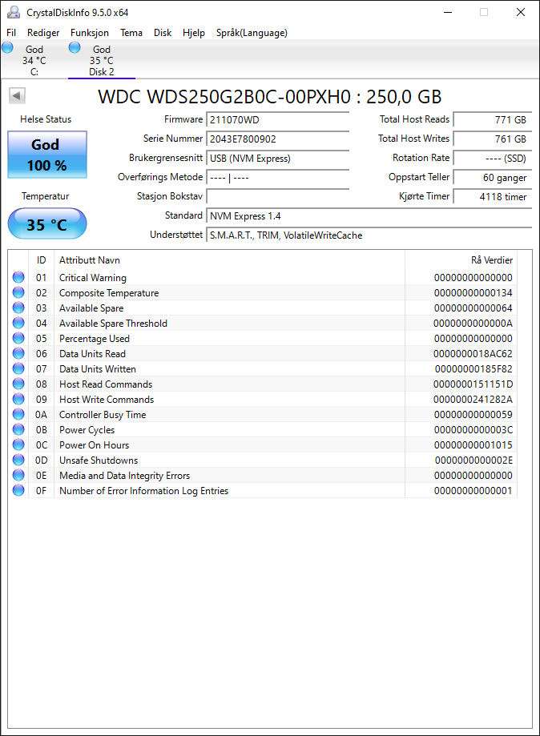The width and height of the screenshot is (540, 736).
Task: Click the Firmware value field
Action: [277, 119]
